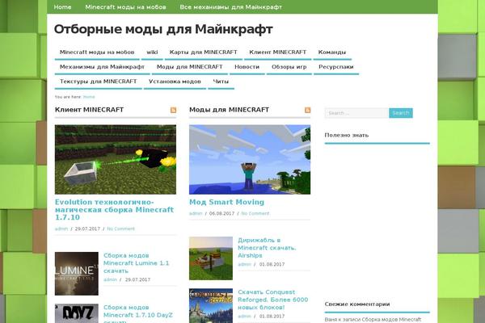Open Скачать Conquest Reforged article link

pos(273,300)
